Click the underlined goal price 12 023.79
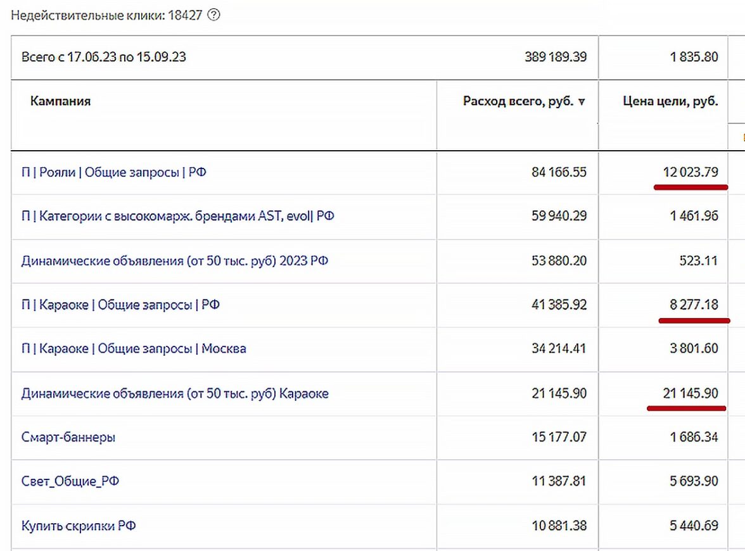This screenshot has height=551, width=745. [x=689, y=172]
